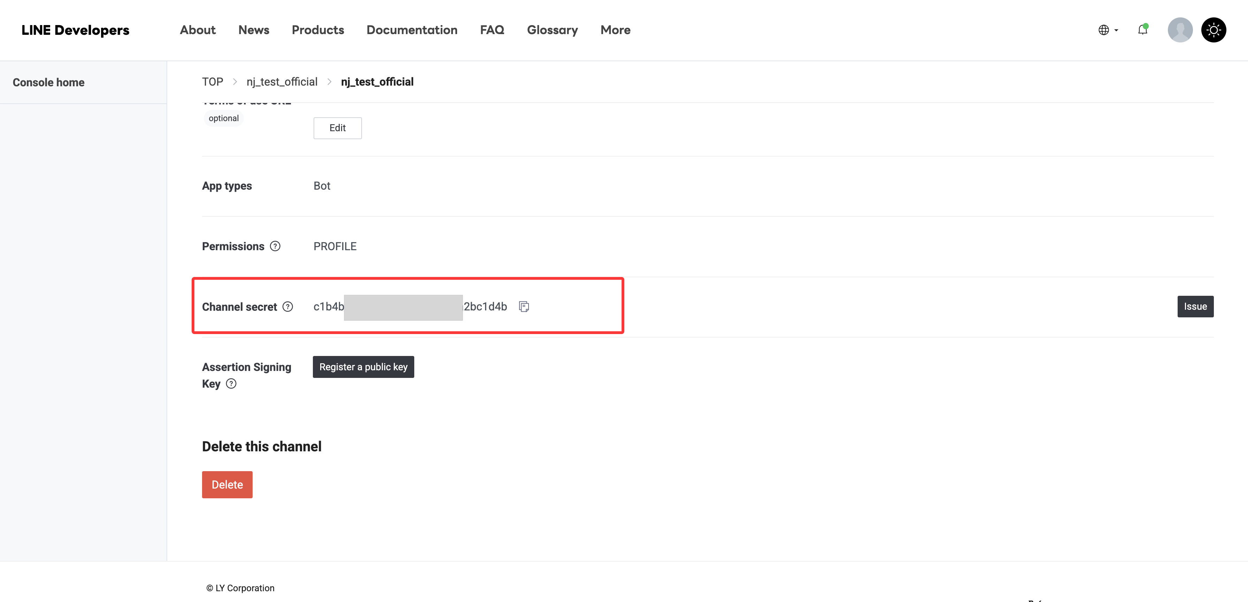Open the Products menu
The height and width of the screenshot is (602, 1248).
[x=318, y=30]
